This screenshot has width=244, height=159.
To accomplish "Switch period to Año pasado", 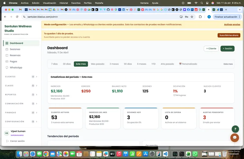I will (x=167, y=64).
